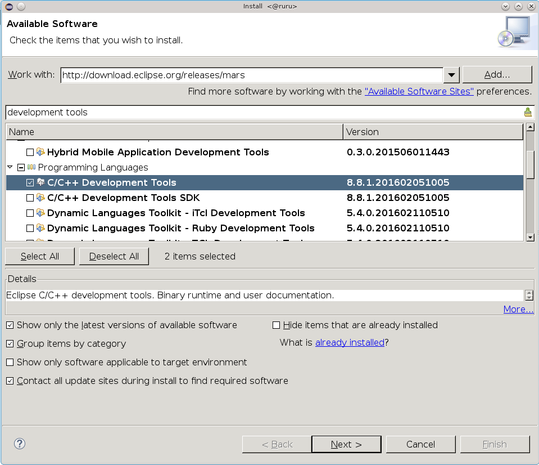The height and width of the screenshot is (465, 539).
Task: Click the Eclipse icon in title bar
Action: pyautogui.click(x=8, y=6)
